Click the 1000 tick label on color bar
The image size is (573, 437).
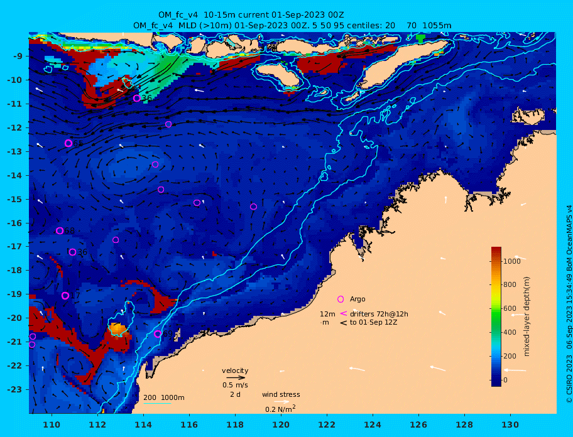coord(512,261)
